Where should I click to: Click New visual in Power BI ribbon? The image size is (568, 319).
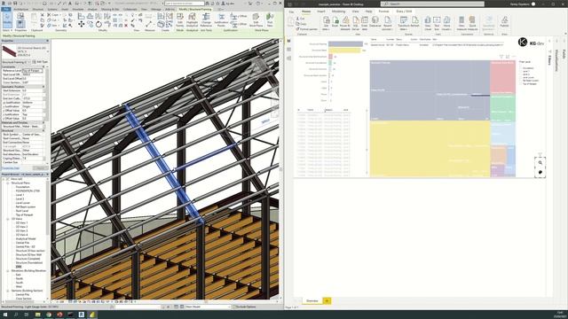[x=428, y=23]
